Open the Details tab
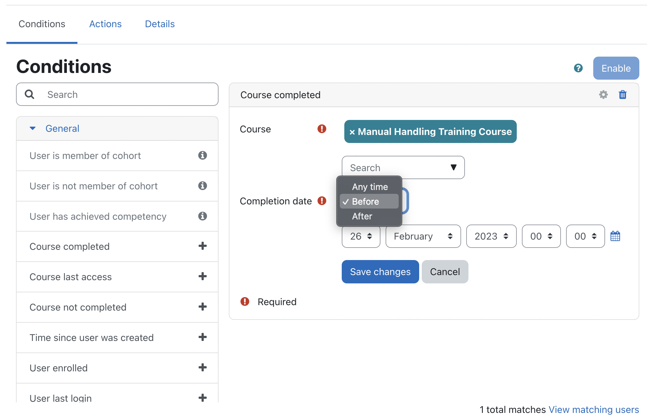Viewport: 647px width, 419px height. click(160, 24)
